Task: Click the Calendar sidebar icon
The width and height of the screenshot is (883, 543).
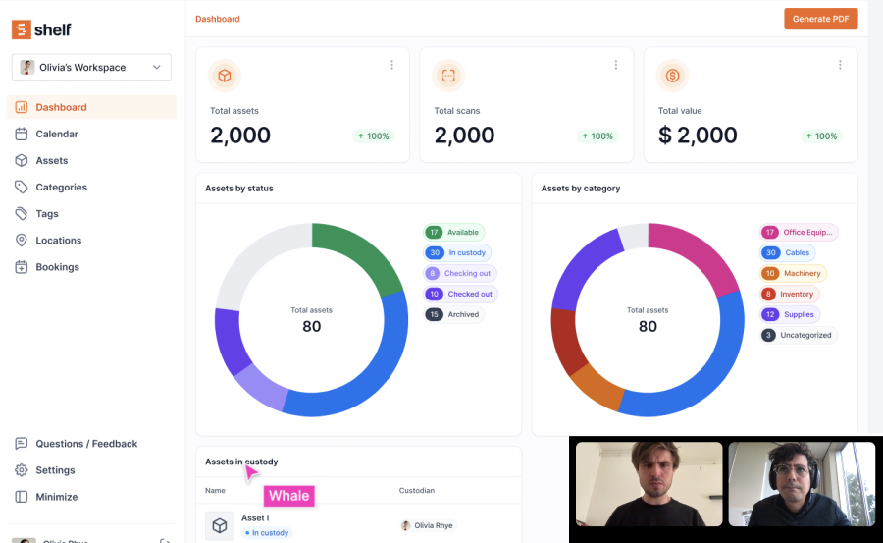Action: click(x=22, y=134)
